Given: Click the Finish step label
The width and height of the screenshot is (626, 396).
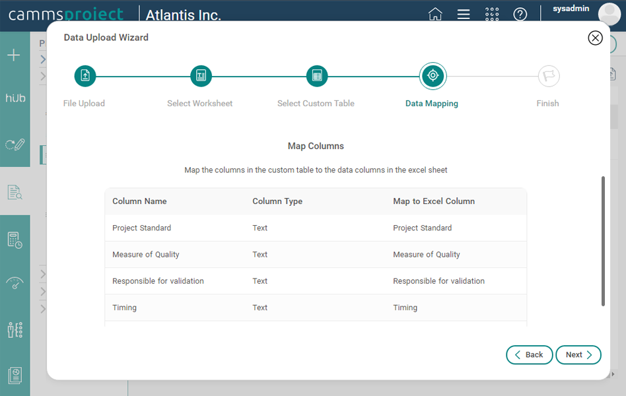Looking at the screenshot, I should (548, 104).
